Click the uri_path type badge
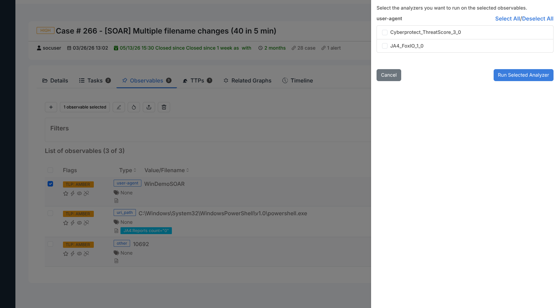 (125, 213)
